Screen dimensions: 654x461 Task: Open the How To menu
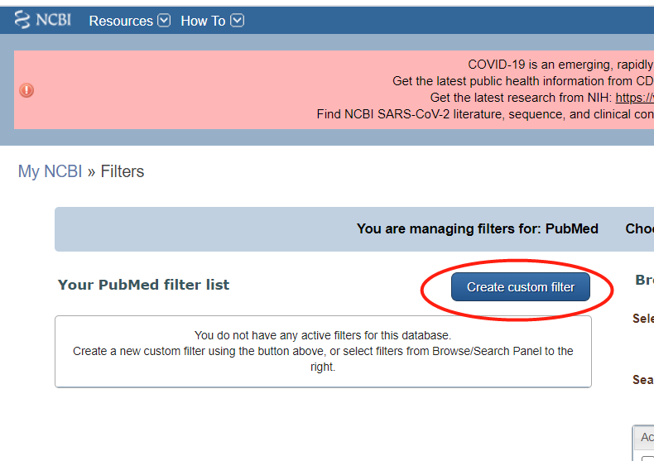203,21
